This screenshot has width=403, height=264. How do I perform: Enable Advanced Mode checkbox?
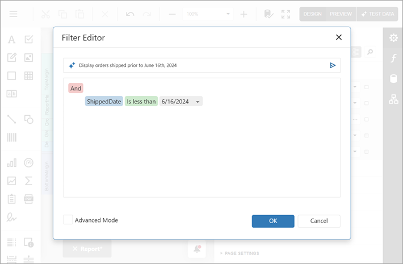(x=68, y=220)
